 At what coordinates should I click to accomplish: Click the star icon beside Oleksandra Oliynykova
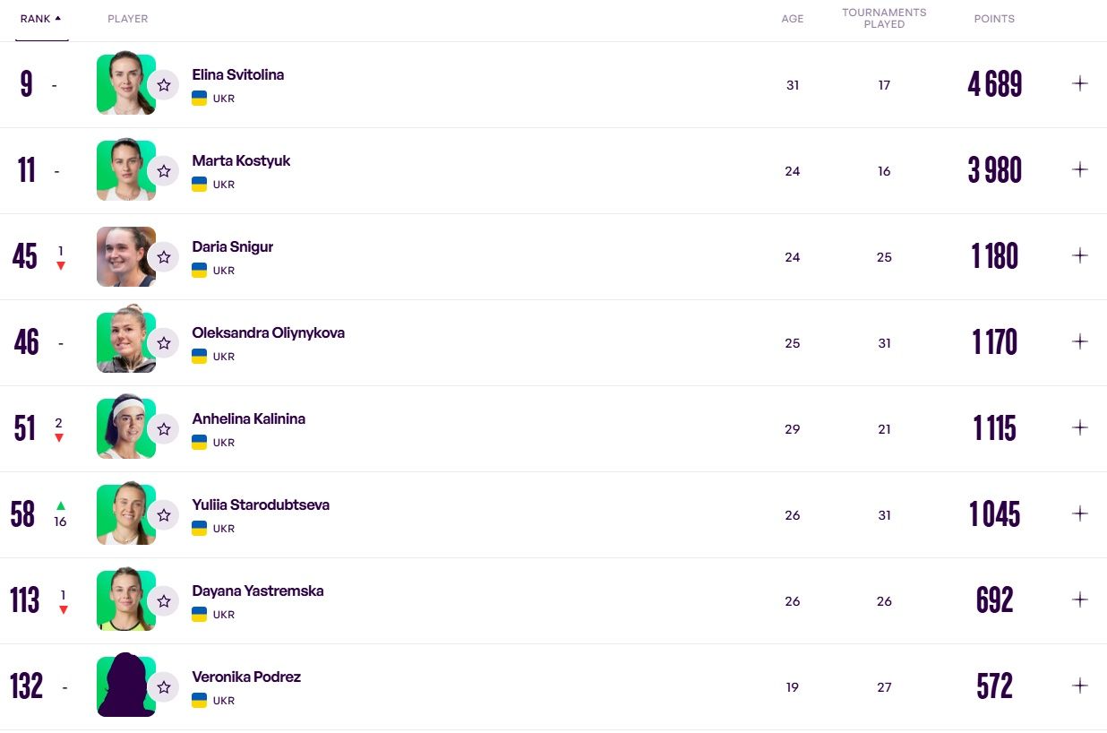(x=163, y=343)
